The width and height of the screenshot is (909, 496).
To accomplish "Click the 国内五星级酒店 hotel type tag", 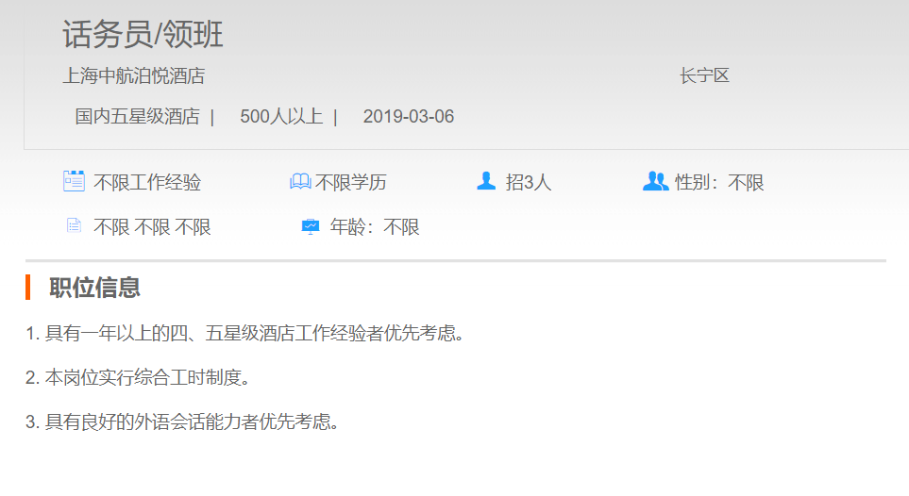I will point(137,117).
